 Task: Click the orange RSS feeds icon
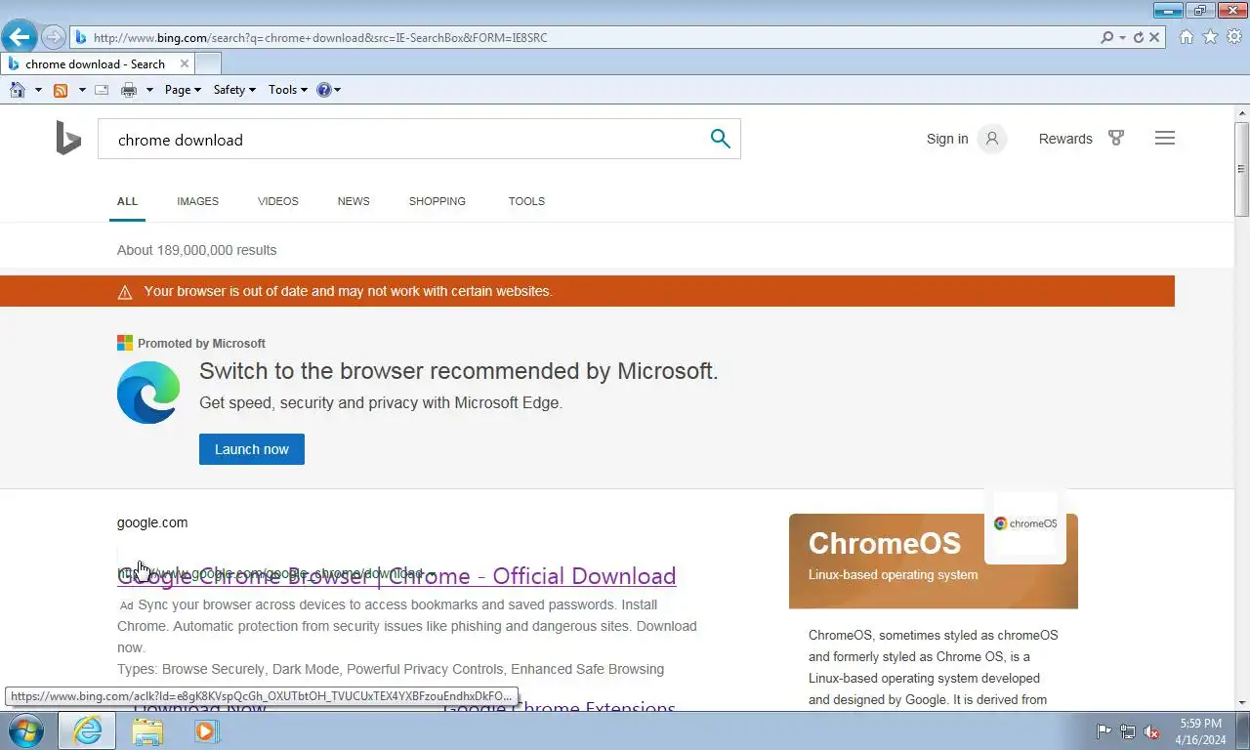pyautogui.click(x=61, y=90)
